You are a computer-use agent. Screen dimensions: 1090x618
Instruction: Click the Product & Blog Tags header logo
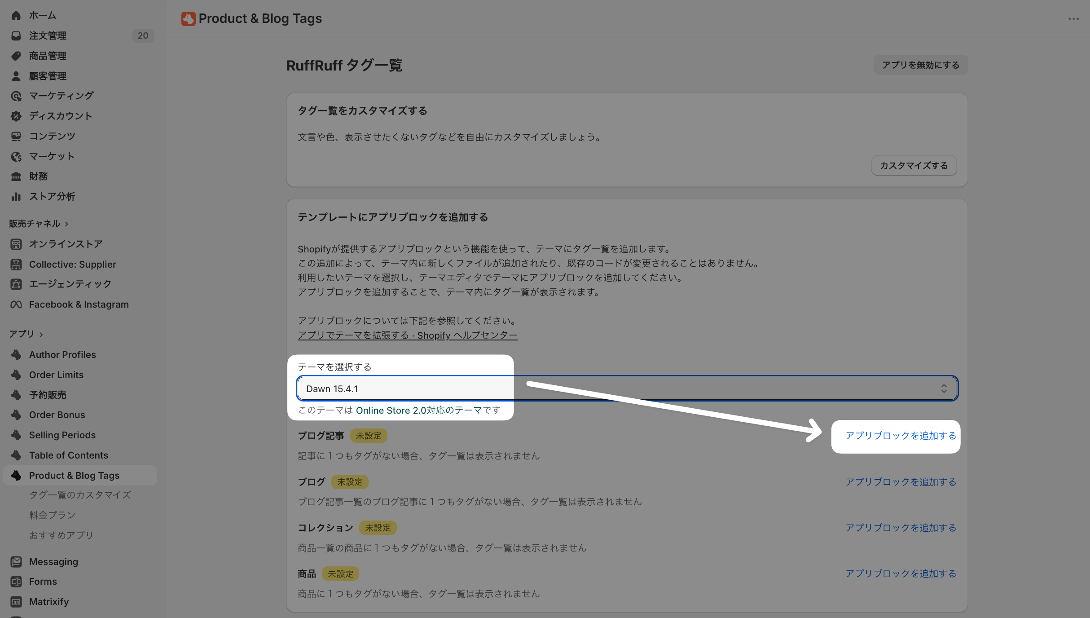click(188, 18)
